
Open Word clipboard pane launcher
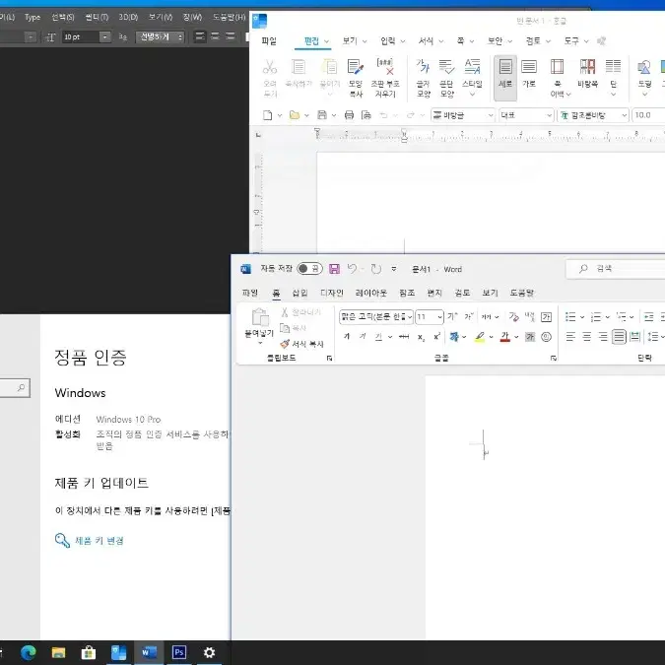329,359
